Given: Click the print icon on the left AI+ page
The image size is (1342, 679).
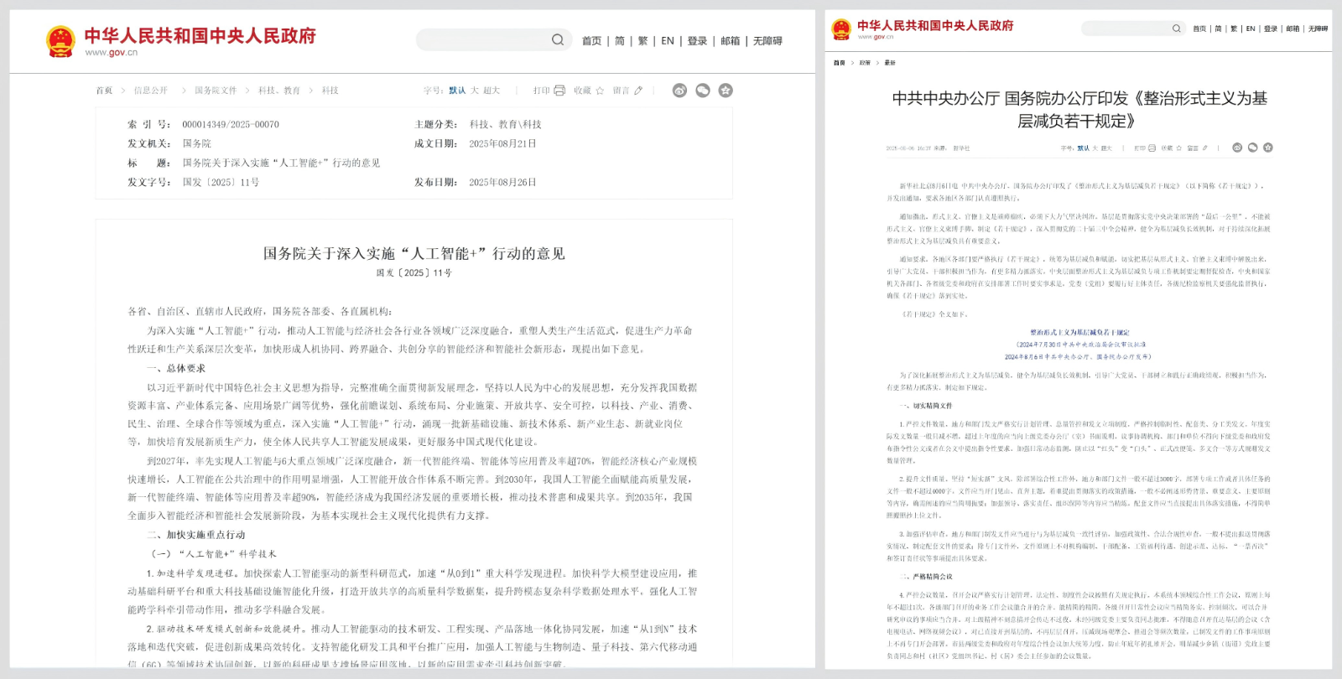Looking at the screenshot, I should click(559, 91).
